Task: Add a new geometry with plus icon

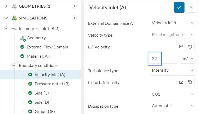Action: click(74, 6)
